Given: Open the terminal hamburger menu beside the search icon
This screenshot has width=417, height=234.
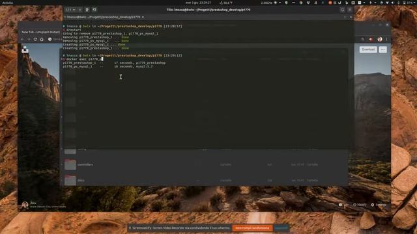Looking at the screenshot, I should pyautogui.click(x=350, y=10).
